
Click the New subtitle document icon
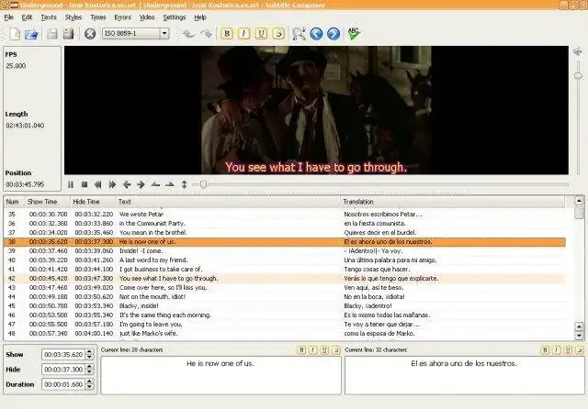click(x=15, y=34)
